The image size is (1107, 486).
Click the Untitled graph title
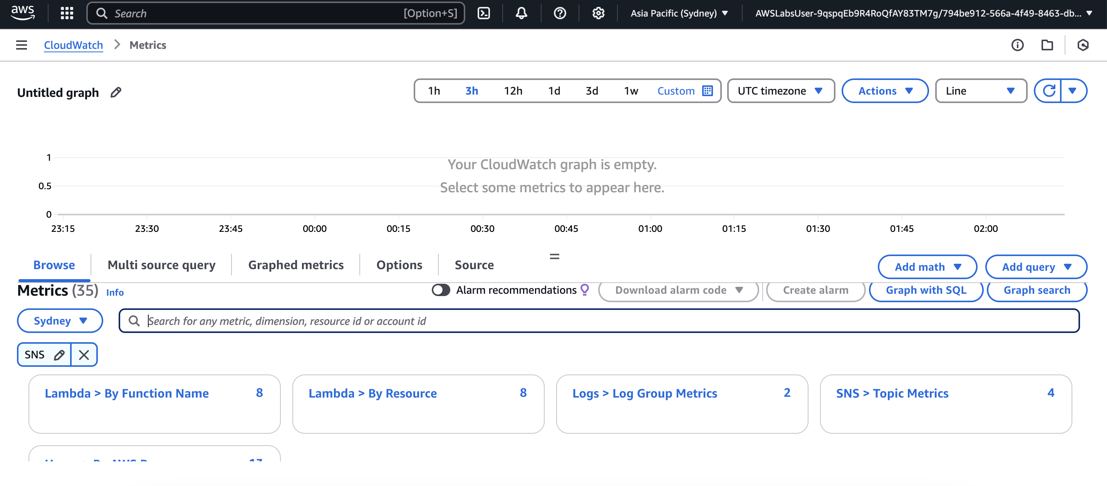[58, 92]
